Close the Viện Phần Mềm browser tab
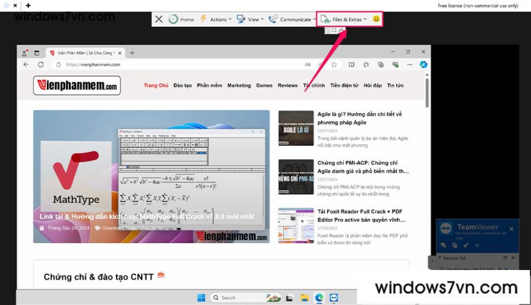The image size is (531, 305). click(119, 53)
